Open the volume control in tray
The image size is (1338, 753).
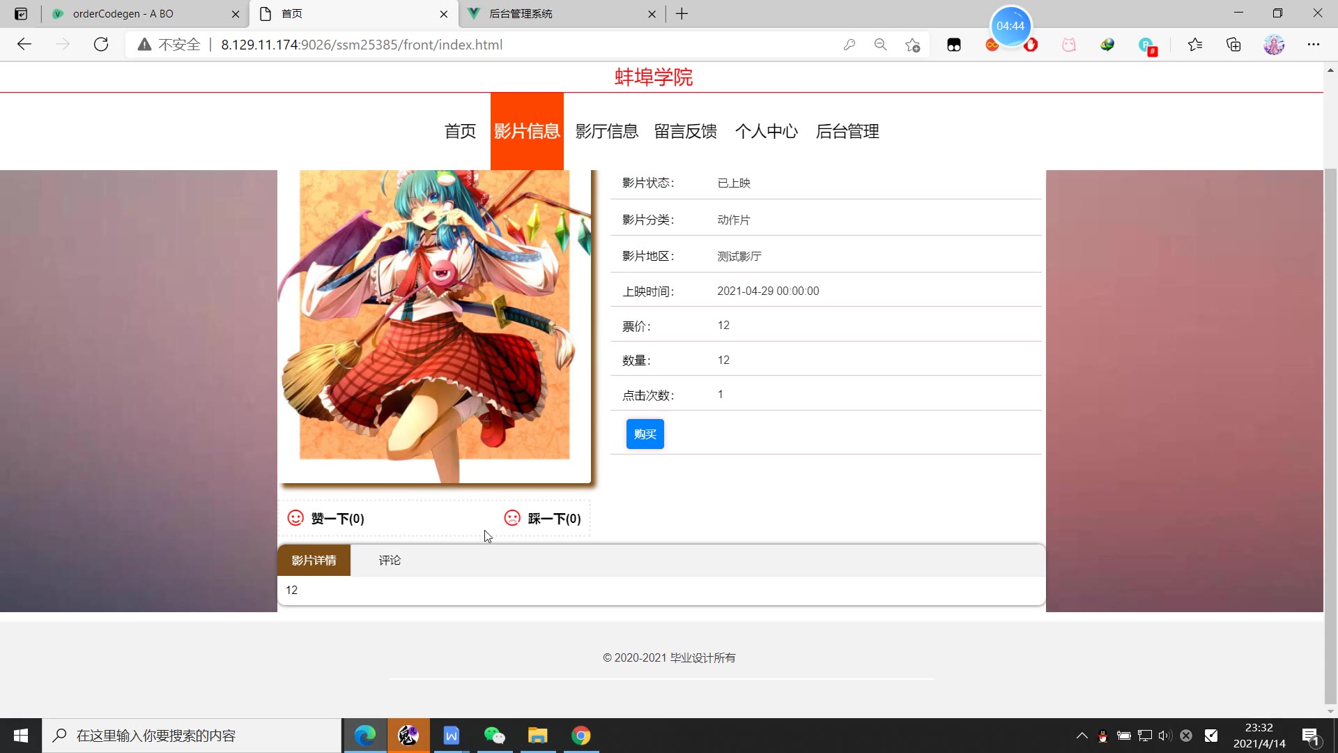[x=1165, y=736]
